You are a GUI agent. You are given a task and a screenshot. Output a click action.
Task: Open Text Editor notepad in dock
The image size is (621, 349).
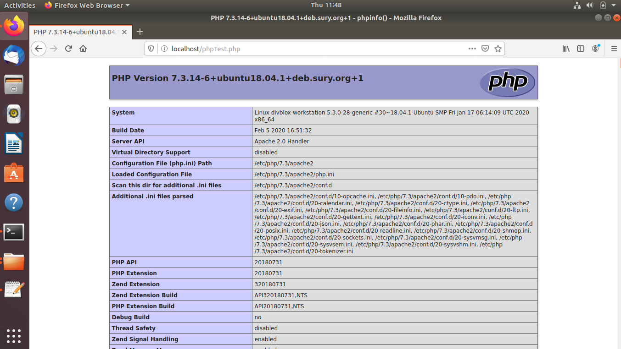click(14, 290)
